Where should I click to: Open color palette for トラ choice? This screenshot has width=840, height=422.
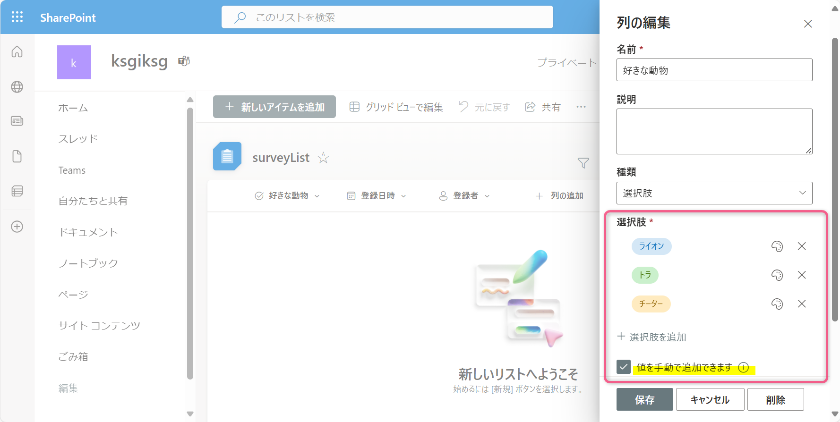(777, 275)
